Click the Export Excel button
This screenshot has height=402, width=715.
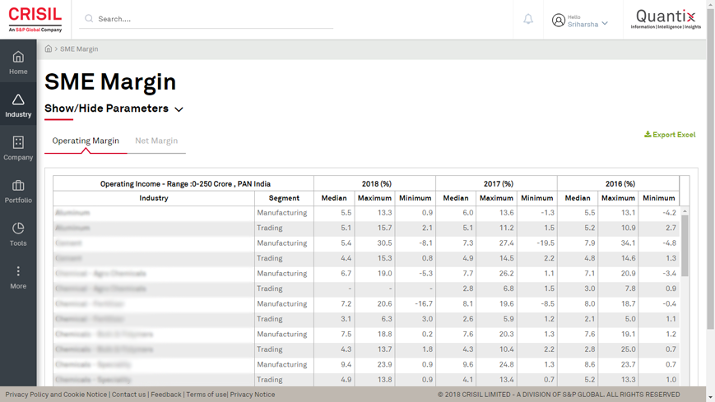point(670,135)
